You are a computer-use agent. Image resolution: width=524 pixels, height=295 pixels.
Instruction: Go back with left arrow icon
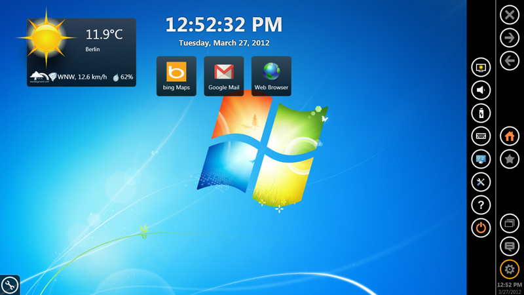click(x=510, y=61)
